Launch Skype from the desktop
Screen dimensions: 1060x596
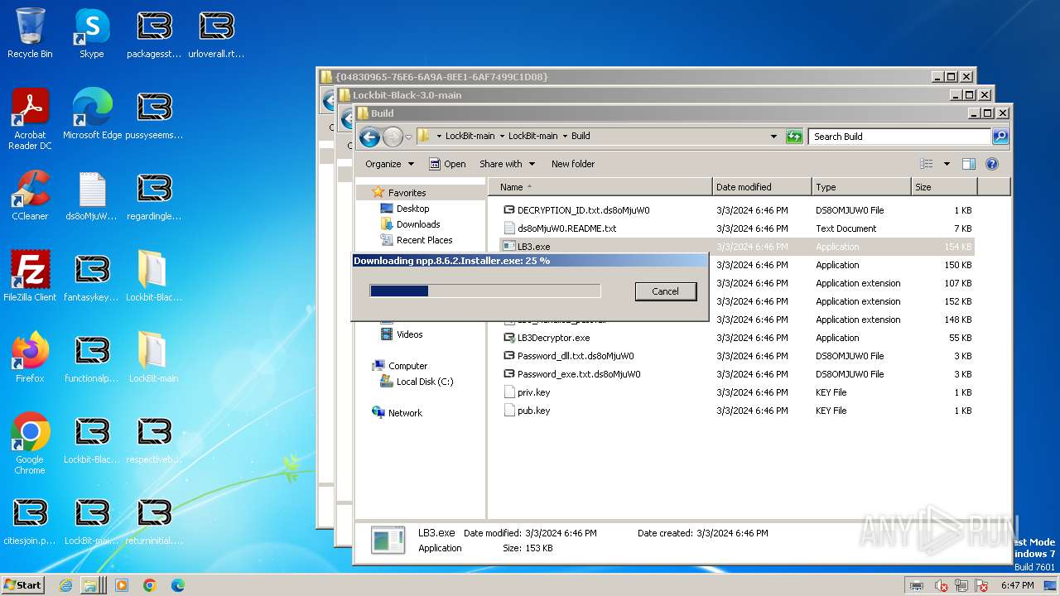[91, 33]
